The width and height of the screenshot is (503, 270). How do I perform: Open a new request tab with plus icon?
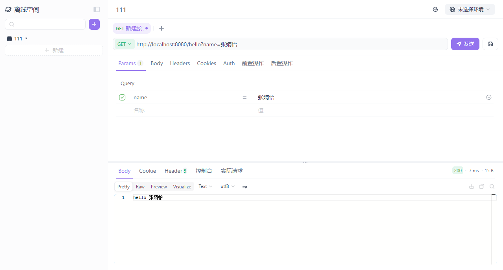coord(162,28)
